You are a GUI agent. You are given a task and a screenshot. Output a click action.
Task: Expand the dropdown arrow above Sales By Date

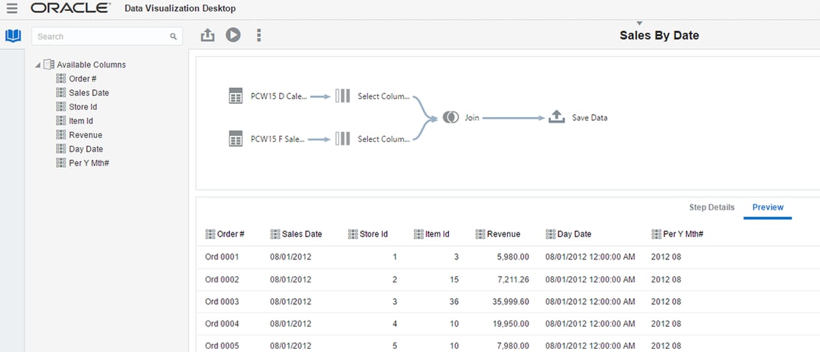click(x=639, y=23)
